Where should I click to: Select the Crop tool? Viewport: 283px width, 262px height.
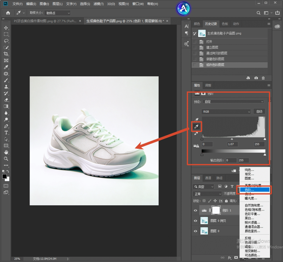click(6, 54)
